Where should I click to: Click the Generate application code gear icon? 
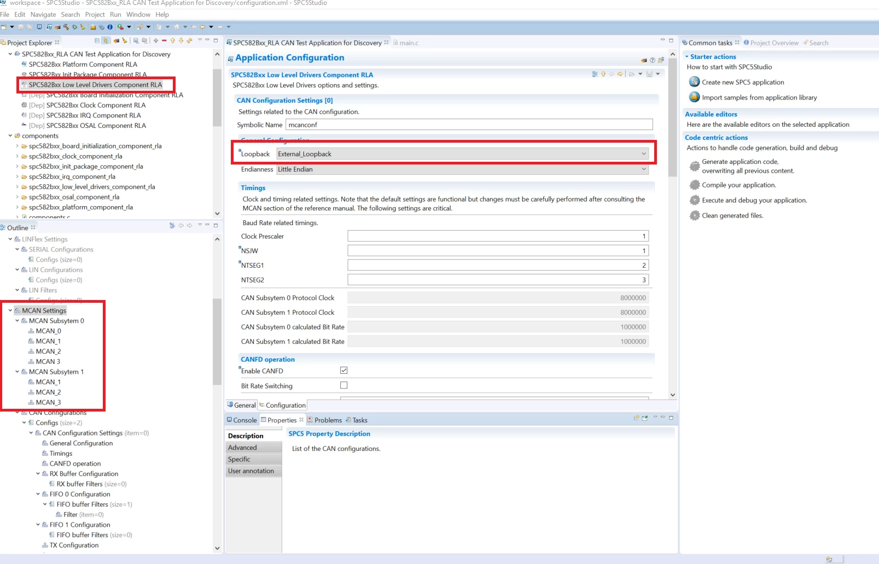(x=694, y=166)
